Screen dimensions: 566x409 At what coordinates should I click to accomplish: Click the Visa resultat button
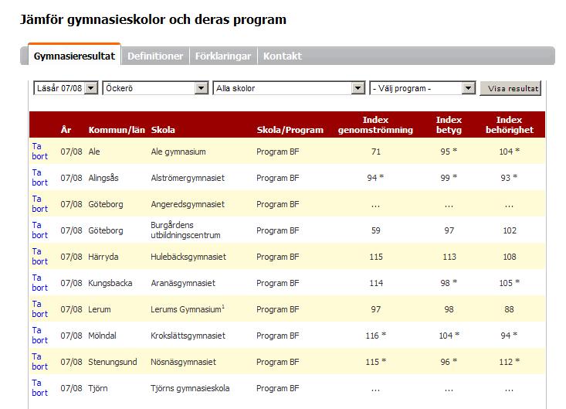pyautogui.click(x=510, y=88)
